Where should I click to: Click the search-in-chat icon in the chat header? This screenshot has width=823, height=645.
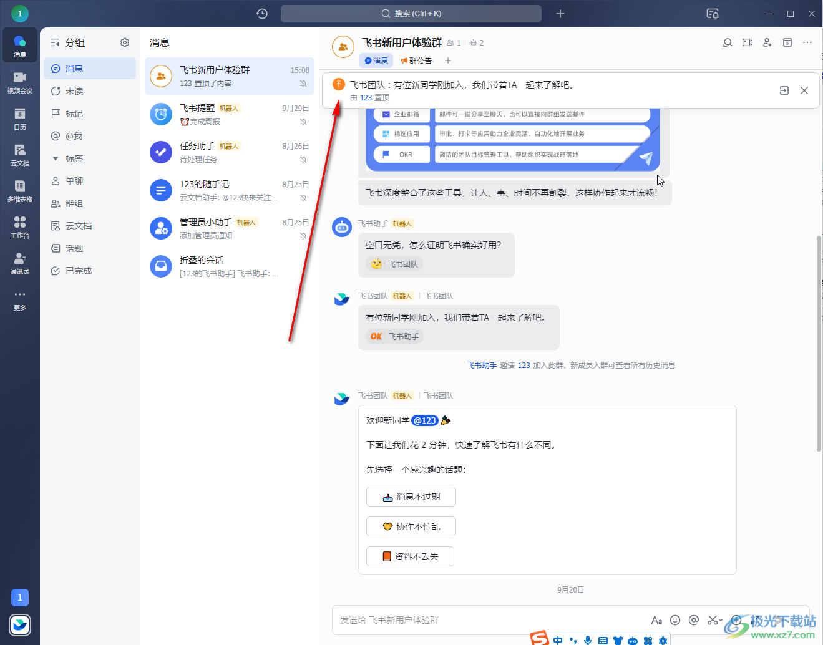pyautogui.click(x=728, y=42)
